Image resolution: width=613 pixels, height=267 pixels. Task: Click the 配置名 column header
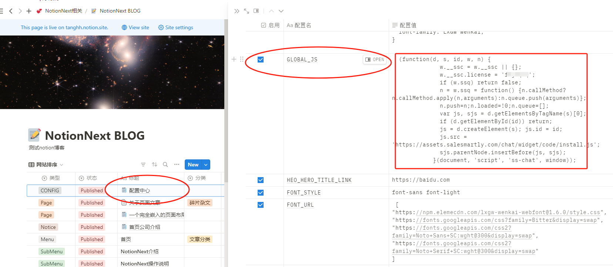pos(299,25)
